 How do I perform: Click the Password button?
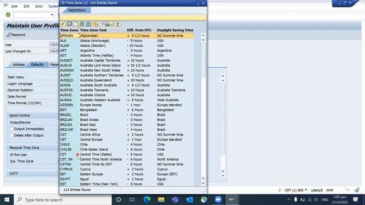point(16,35)
